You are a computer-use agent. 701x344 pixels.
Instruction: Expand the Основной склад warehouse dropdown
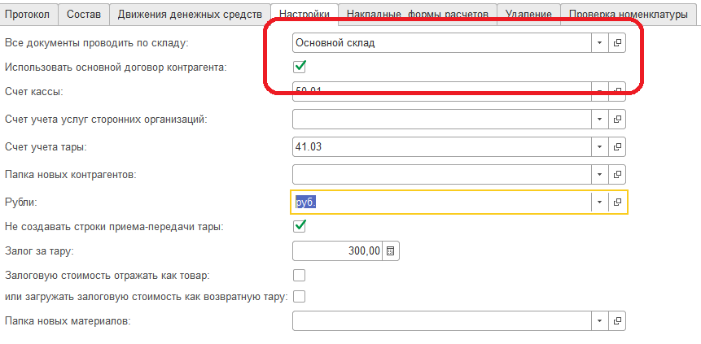point(599,43)
